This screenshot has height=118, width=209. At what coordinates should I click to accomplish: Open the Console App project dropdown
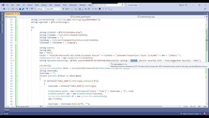pyautogui.click(x=38, y=17)
